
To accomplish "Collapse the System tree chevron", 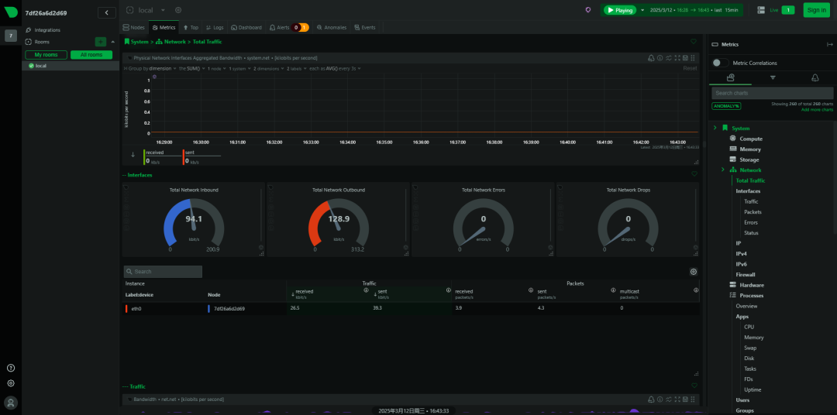I will (x=715, y=128).
